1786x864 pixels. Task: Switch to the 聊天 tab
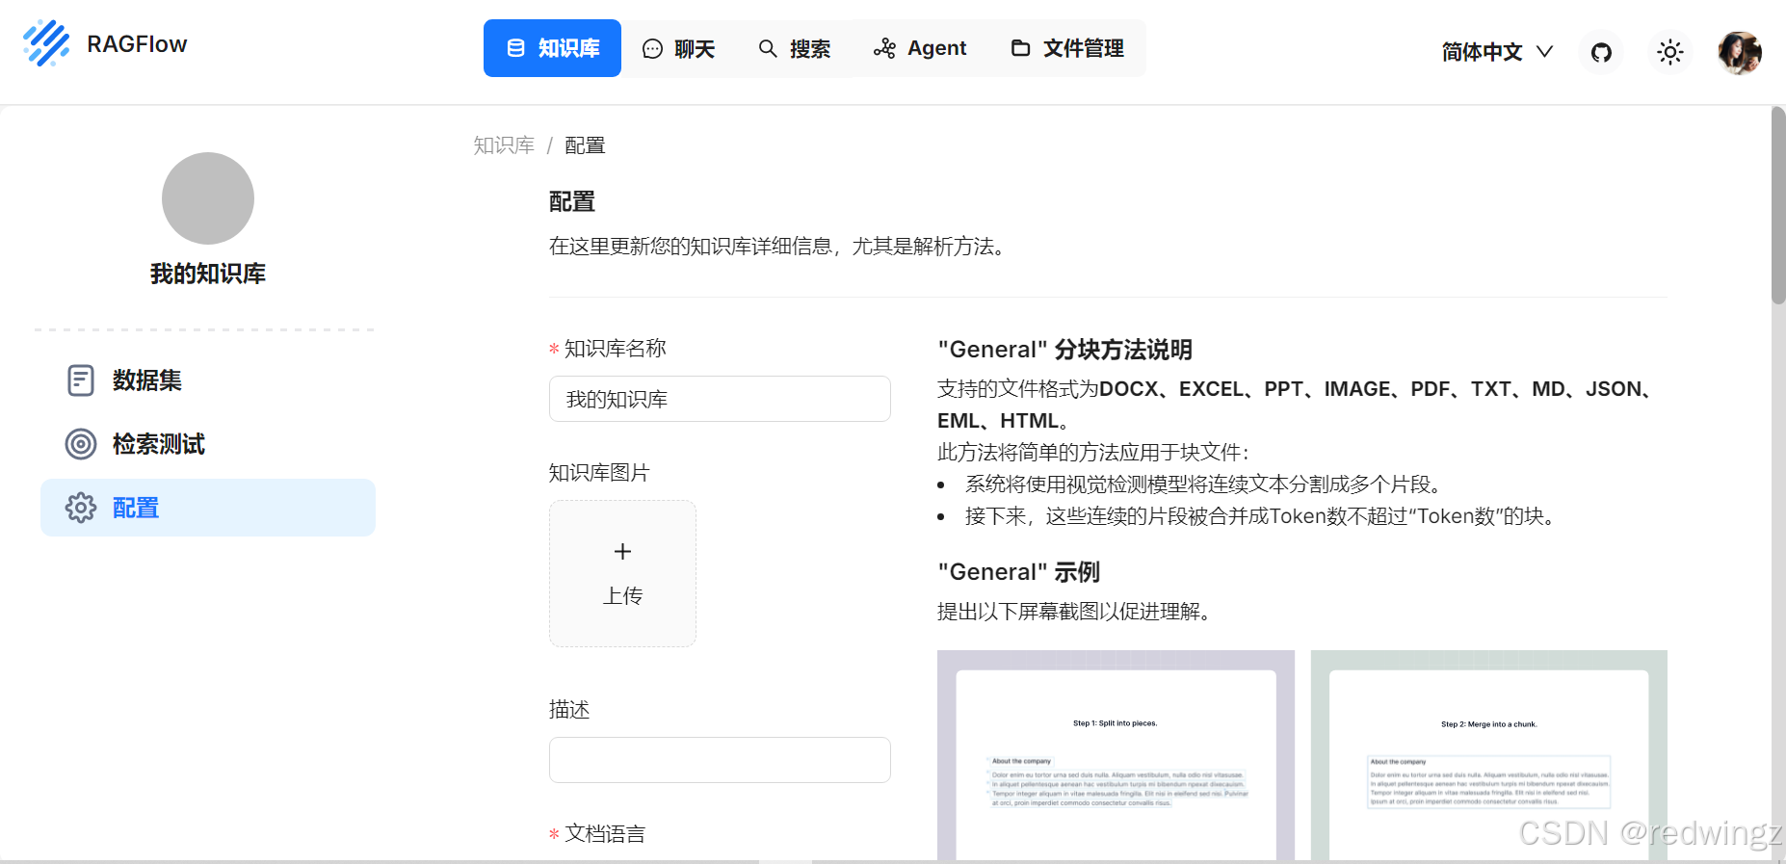(x=678, y=48)
